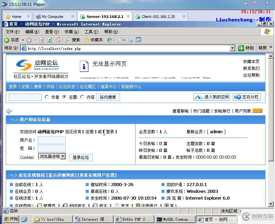Click the green Go (转到) arrow button
The height and width of the screenshot is (224, 275).
(x=241, y=48)
